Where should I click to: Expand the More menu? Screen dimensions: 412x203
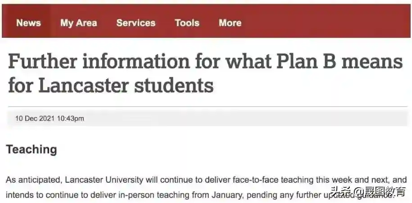230,23
